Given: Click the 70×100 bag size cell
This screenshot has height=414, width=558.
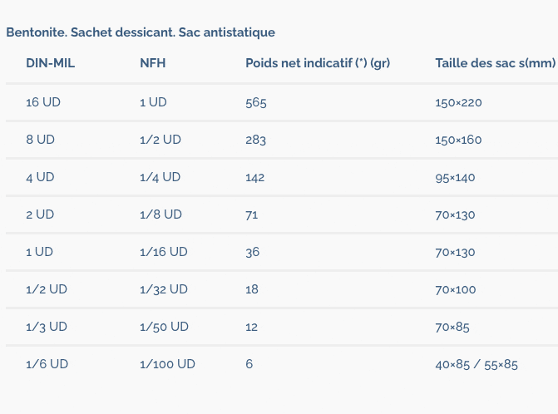Looking at the screenshot, I should click(455, 289).
